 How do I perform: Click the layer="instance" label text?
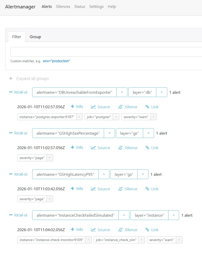(149, 215)
